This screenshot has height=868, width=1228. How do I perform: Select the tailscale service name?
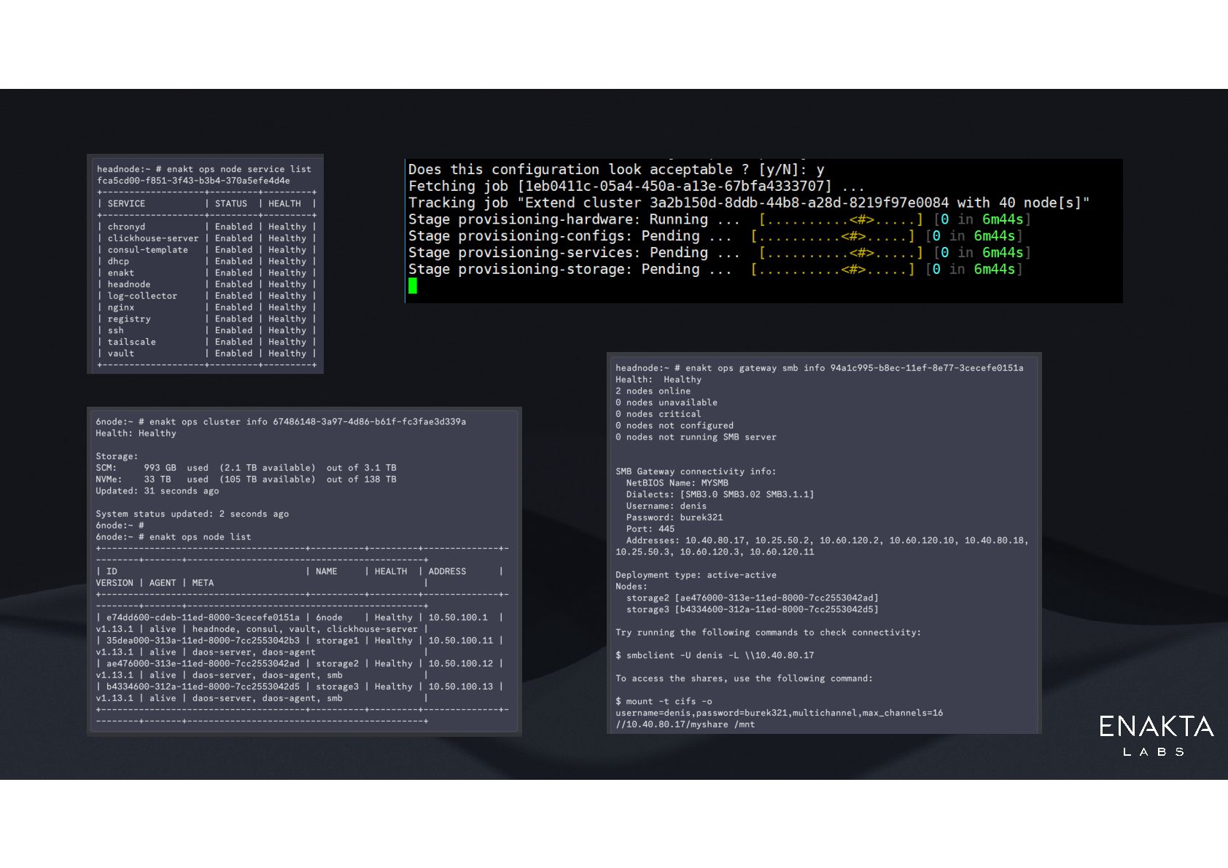132,342
